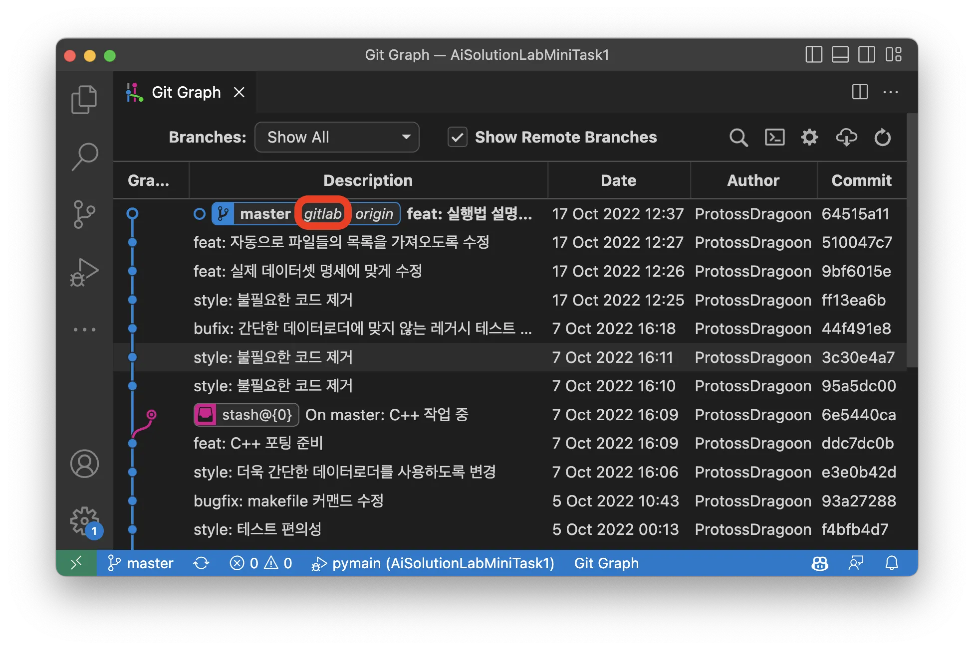Select the Git Graph editor tab
The image size is (974, 650).
[x=186, y=92]
